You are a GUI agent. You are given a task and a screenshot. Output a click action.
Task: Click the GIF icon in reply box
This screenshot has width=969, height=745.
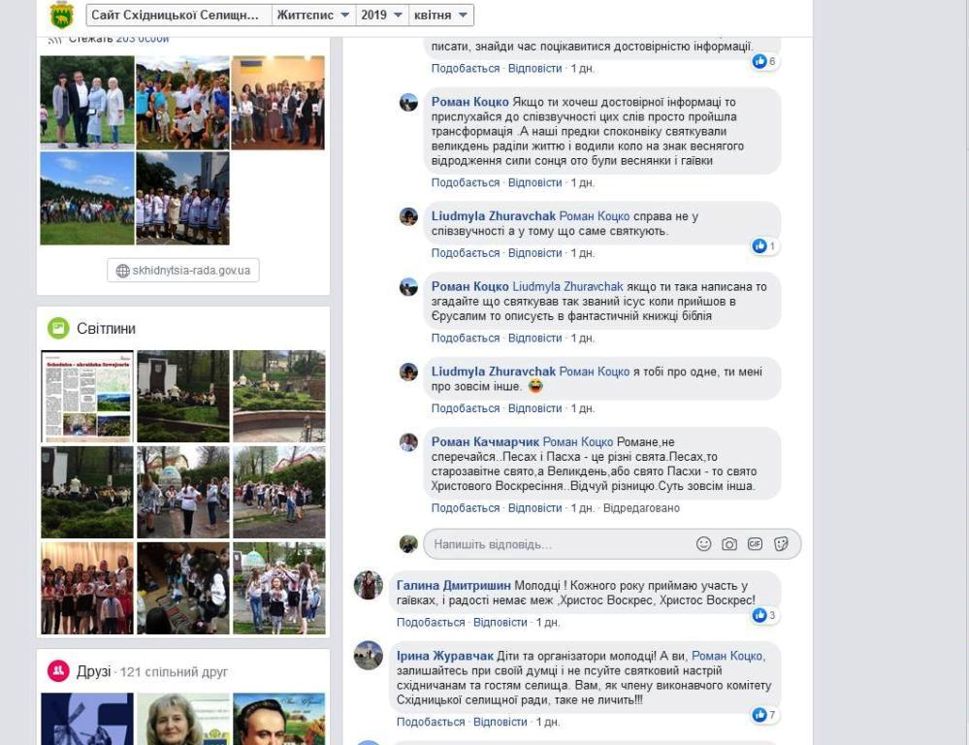pyautogui.click(x=755, y=544)
